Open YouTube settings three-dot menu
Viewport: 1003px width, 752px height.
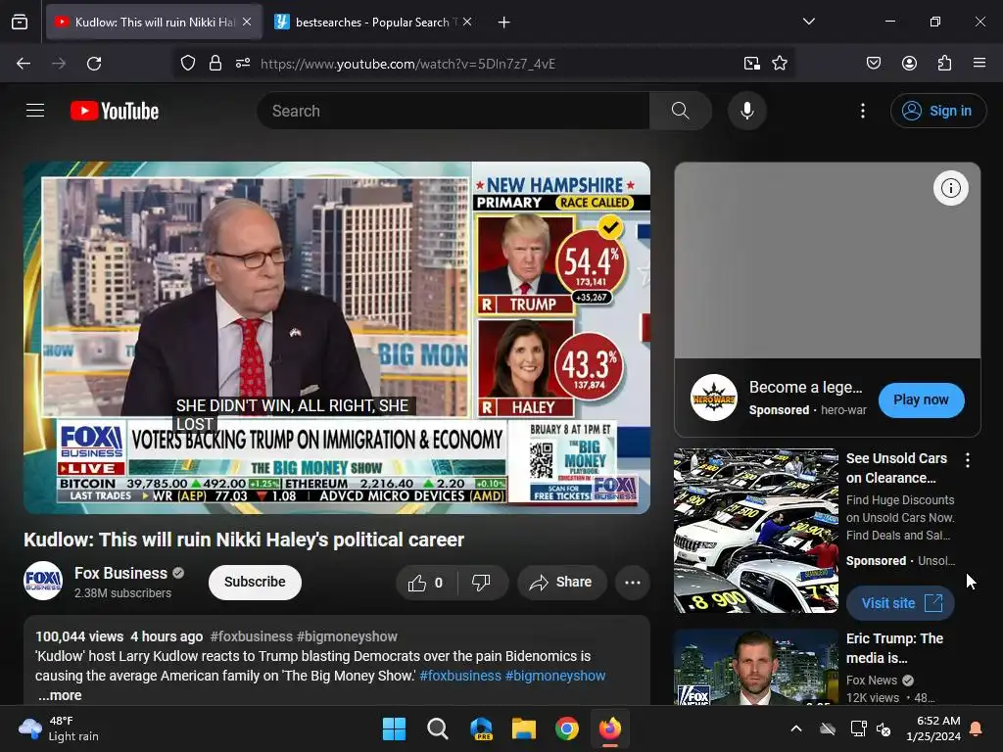(863, 111)
